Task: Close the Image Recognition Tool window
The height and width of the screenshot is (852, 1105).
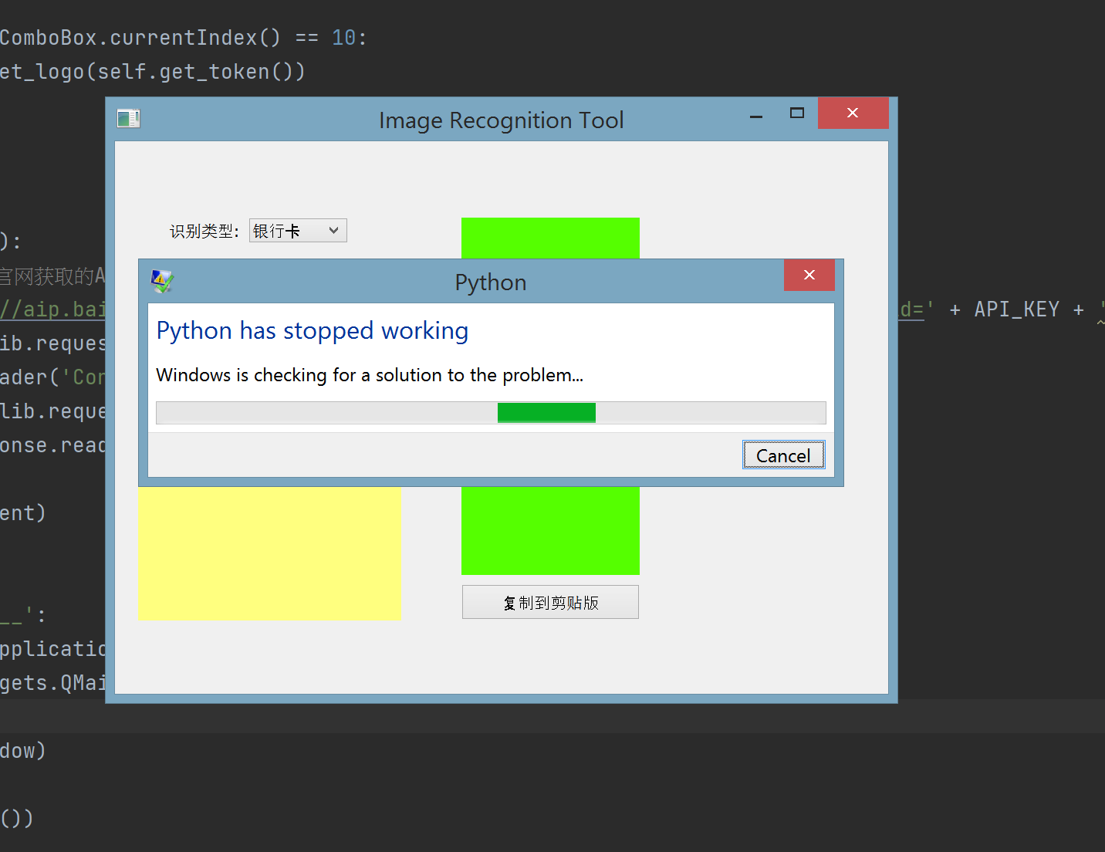Action: [x=853, y=113]
